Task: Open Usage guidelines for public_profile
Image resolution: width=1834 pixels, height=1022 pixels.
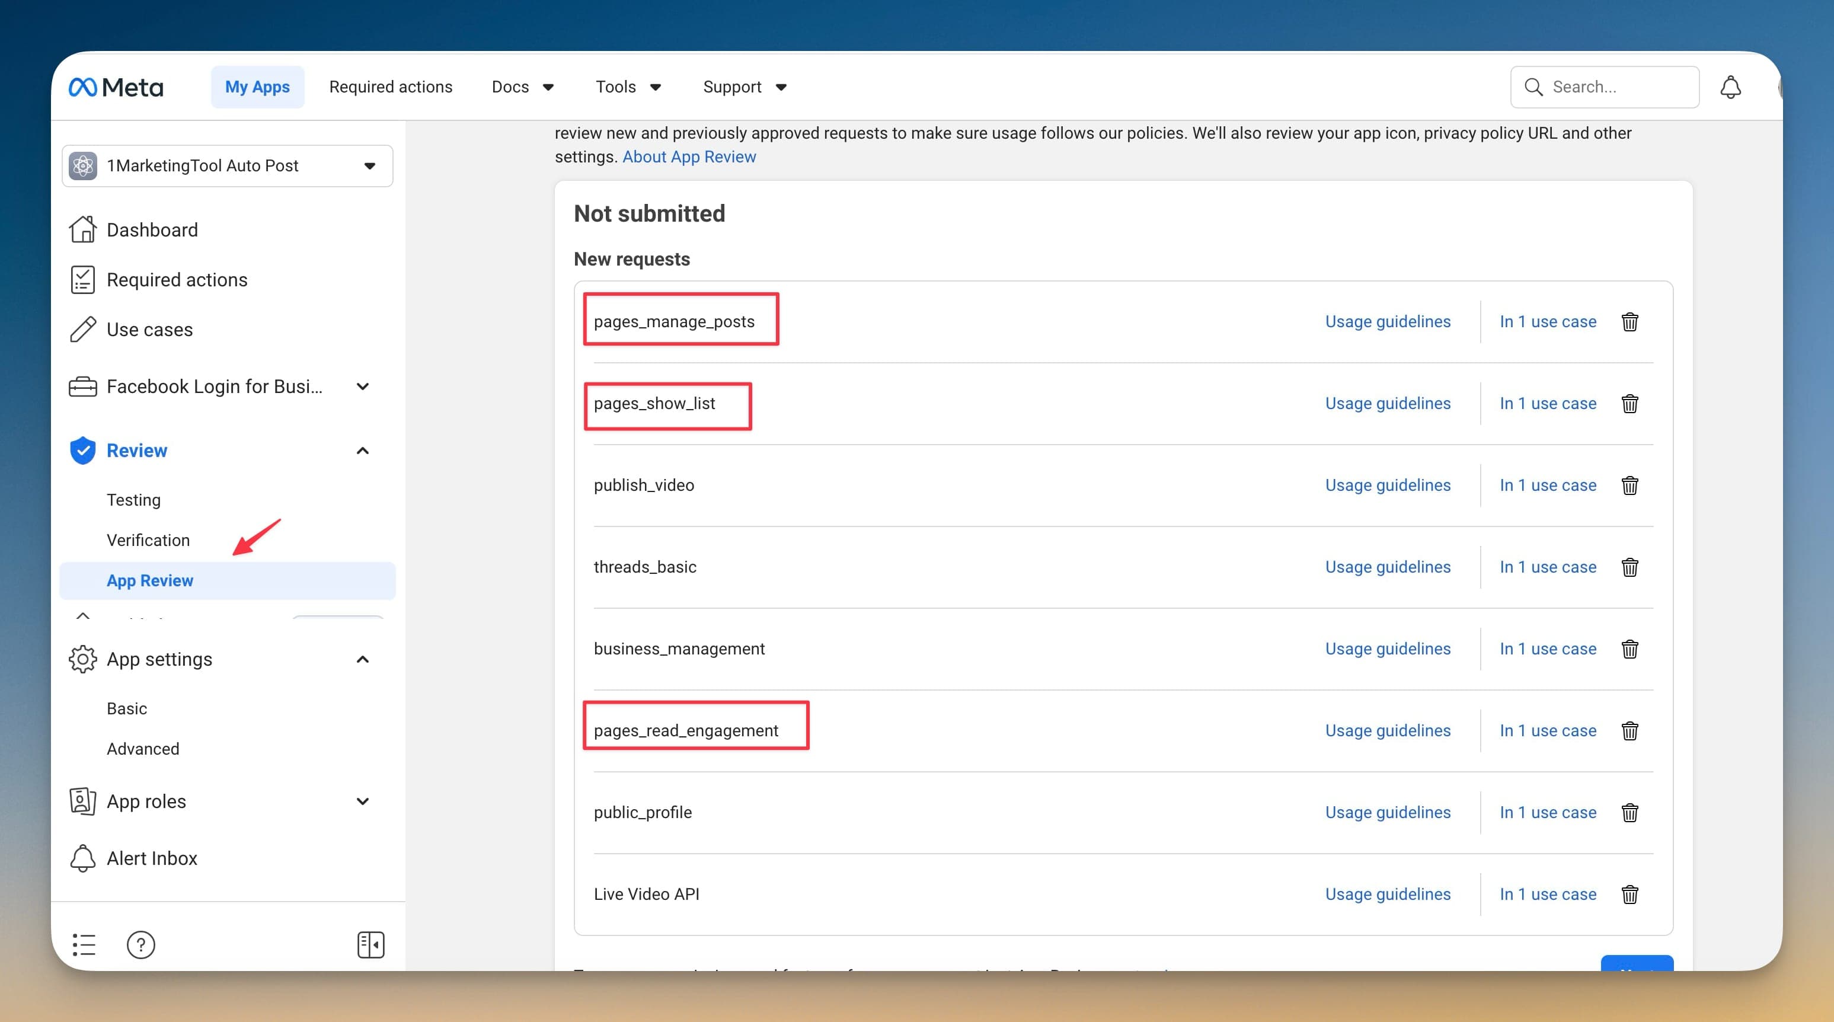Action: (x=1388, y=812)
